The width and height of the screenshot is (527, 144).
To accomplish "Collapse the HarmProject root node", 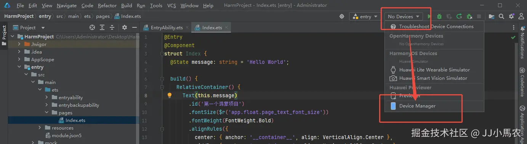I will (x=13, y=37).
